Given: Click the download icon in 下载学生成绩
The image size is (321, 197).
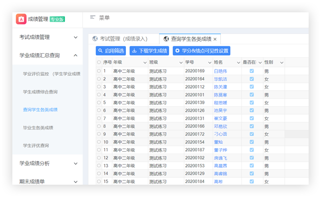Looking at the screenshot, I should click(134, 51).
